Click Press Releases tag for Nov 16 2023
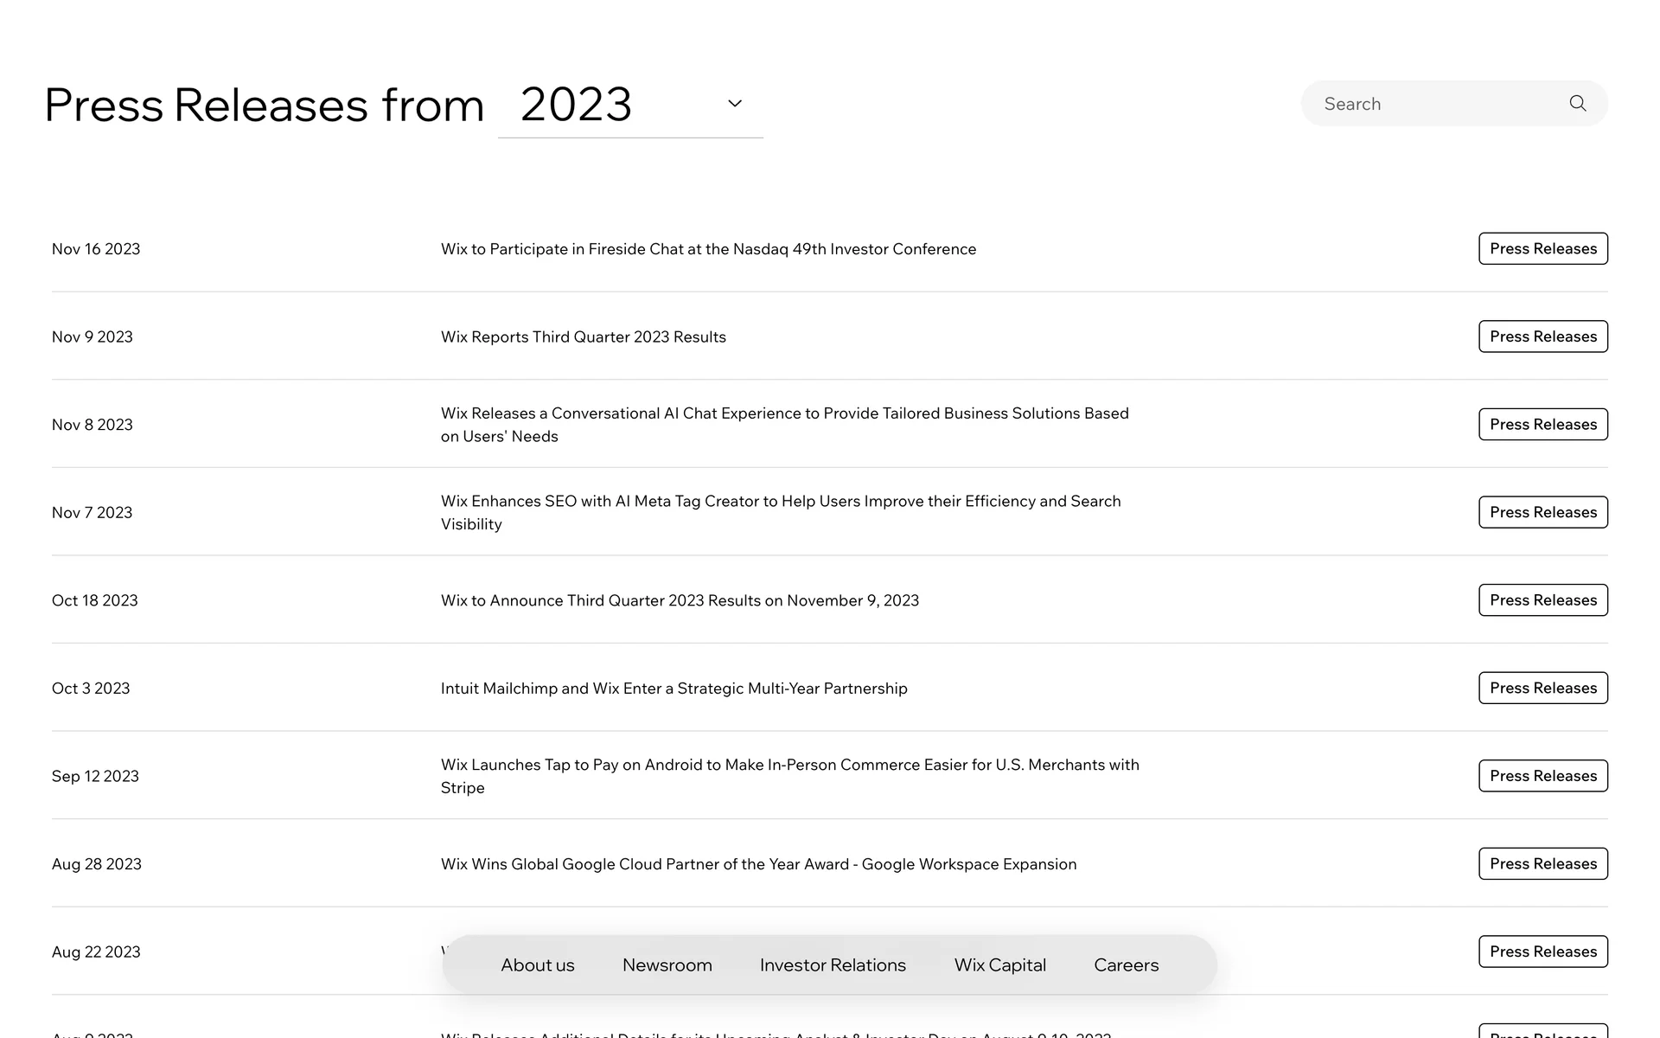 [x=1542, y=249]
